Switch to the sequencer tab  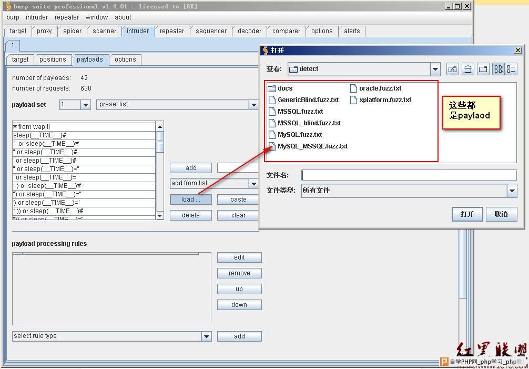211,31
